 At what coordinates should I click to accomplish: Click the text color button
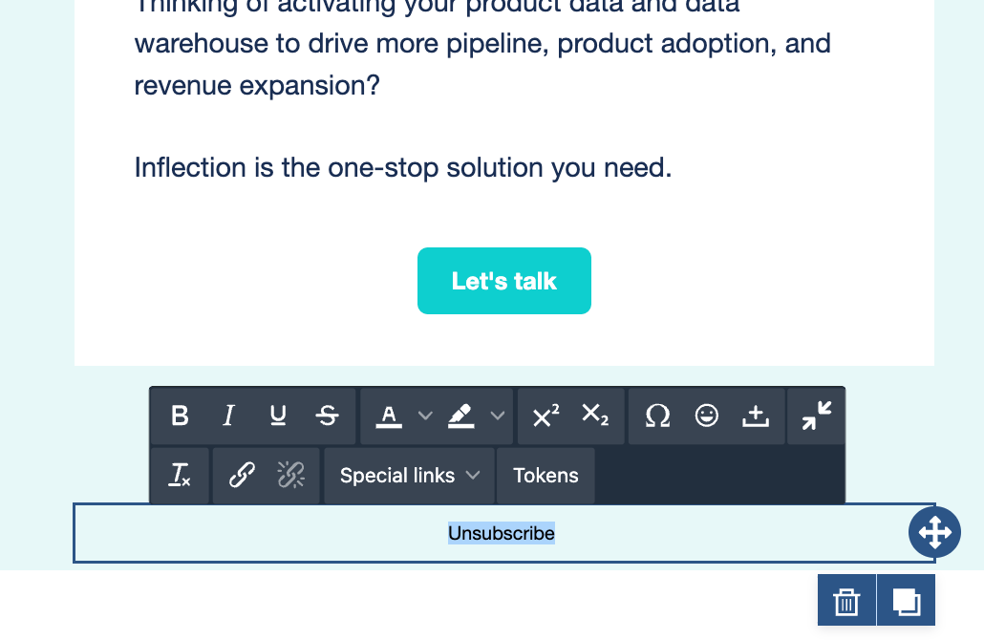coord(389,416)
